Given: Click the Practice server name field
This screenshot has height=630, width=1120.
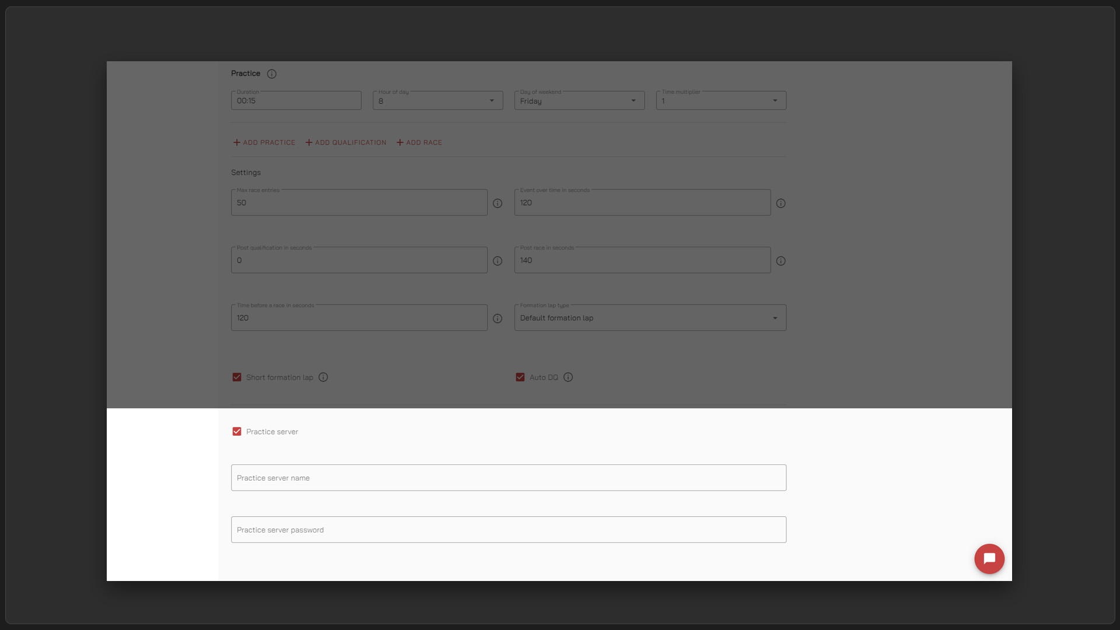Looking at the screenshot, I should pyautogui.click(x=508, y=478).
